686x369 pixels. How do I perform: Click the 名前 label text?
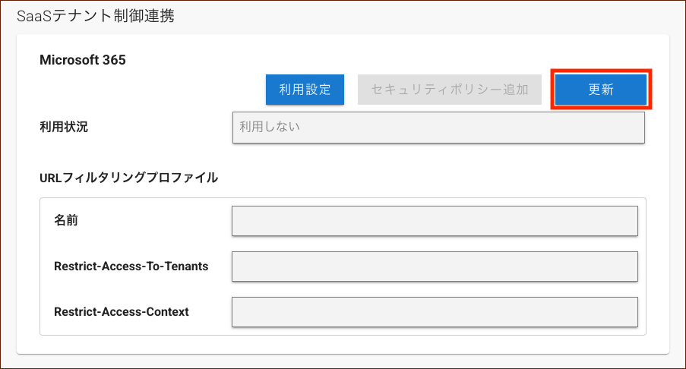[x=66, y=220]
